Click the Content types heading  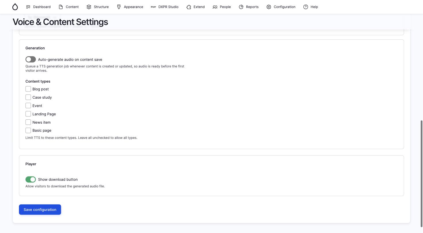tap(38, 81)
